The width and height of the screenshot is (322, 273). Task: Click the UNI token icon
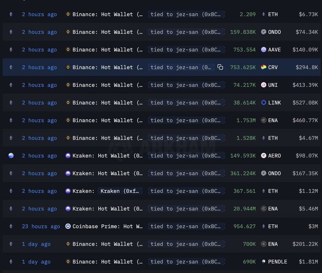[x=264, y=85]
